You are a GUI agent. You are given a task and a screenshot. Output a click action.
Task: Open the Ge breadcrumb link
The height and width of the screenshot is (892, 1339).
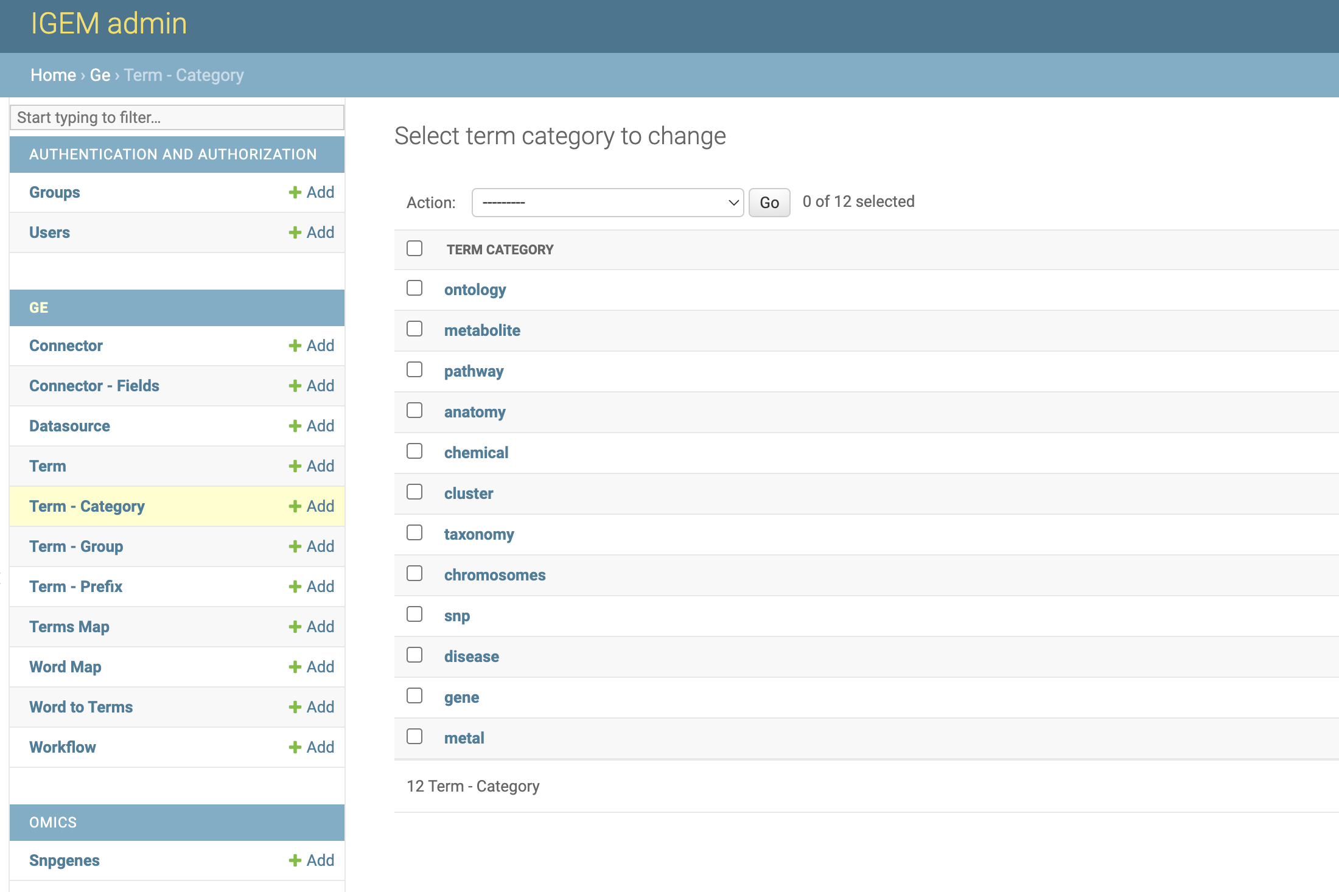pyautogui.click(x=100, y=75)
